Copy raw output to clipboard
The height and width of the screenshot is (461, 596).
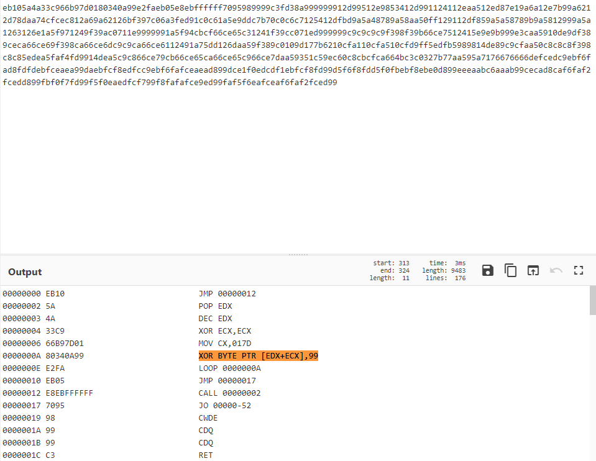click(510, 270)
